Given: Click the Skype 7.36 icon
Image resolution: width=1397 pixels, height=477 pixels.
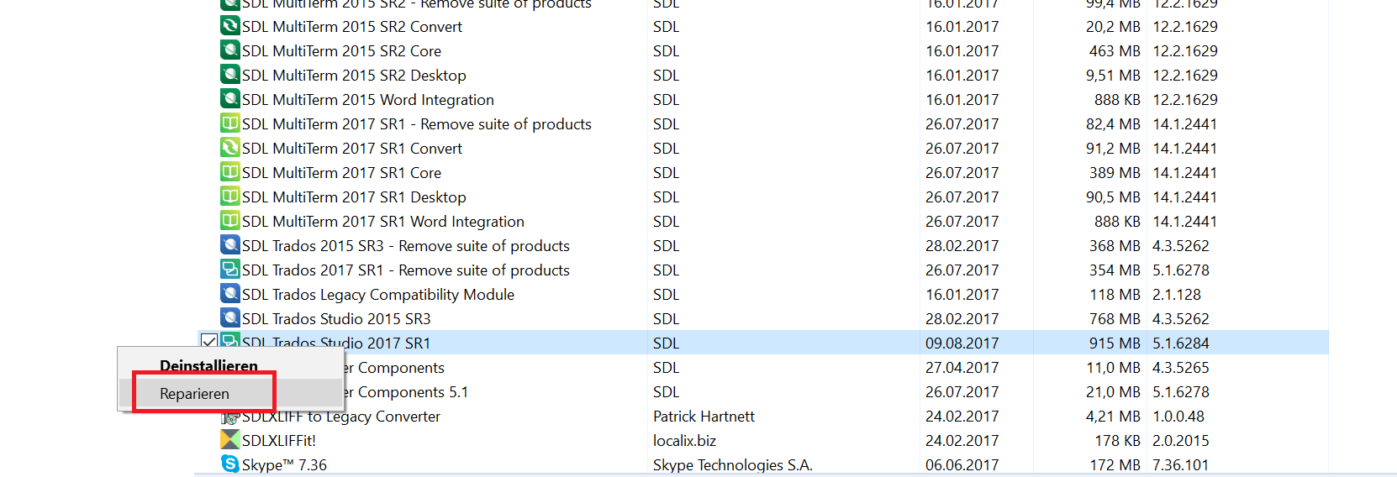Looking at the screenshot, I should (229, 464).
